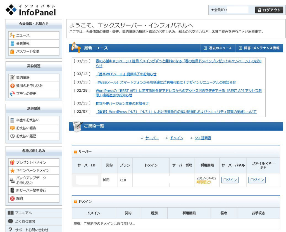Click the speech bubble icon beside よくある質問
Viewport: 286px width, 232px height.
coord(11,221)
